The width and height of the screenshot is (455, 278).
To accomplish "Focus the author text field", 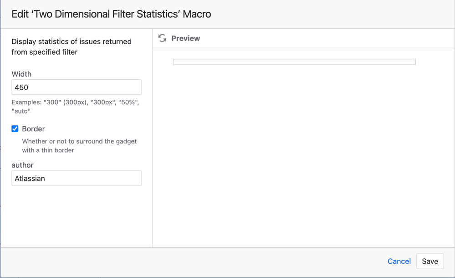I will point(77,178).
